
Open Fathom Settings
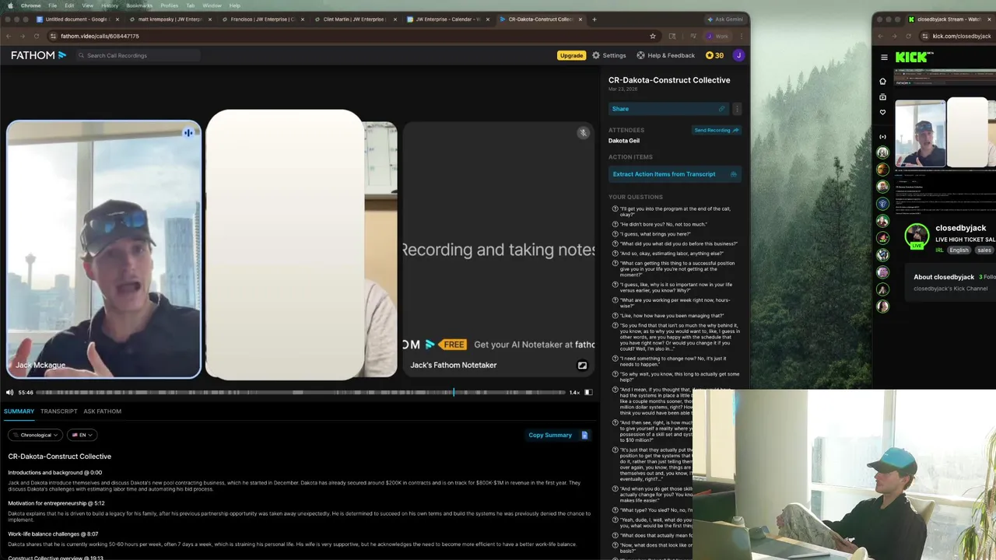[x=609, y=55]
